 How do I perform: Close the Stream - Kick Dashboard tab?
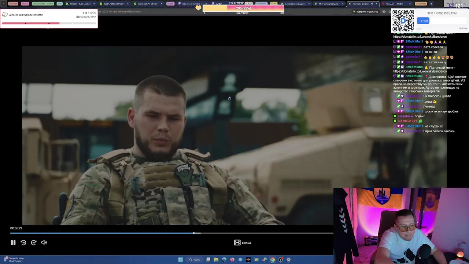(x=94, y=4)
